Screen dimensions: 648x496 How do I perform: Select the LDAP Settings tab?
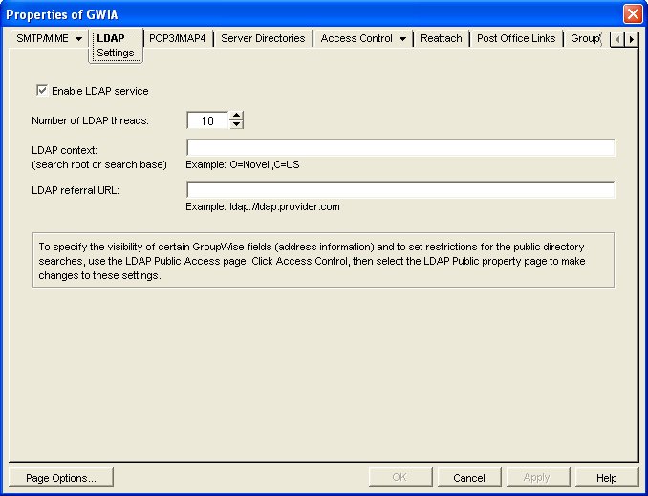tap(116, 46)
